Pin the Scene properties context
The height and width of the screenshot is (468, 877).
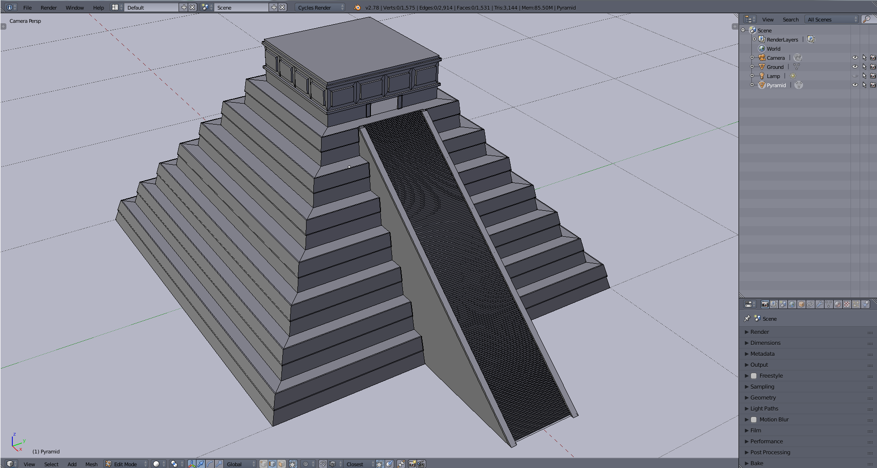pos(747,318)
